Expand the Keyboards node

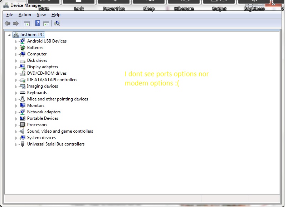[x=16, y=93]
